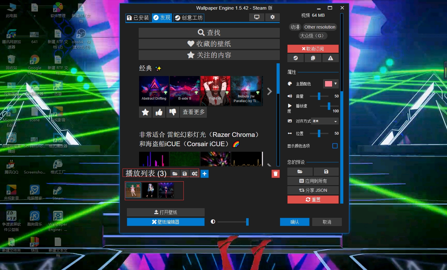The image size is (447, 270).
Task: Open the Wallpaper Engine desktop shortcut
Action: pos(58,221)
